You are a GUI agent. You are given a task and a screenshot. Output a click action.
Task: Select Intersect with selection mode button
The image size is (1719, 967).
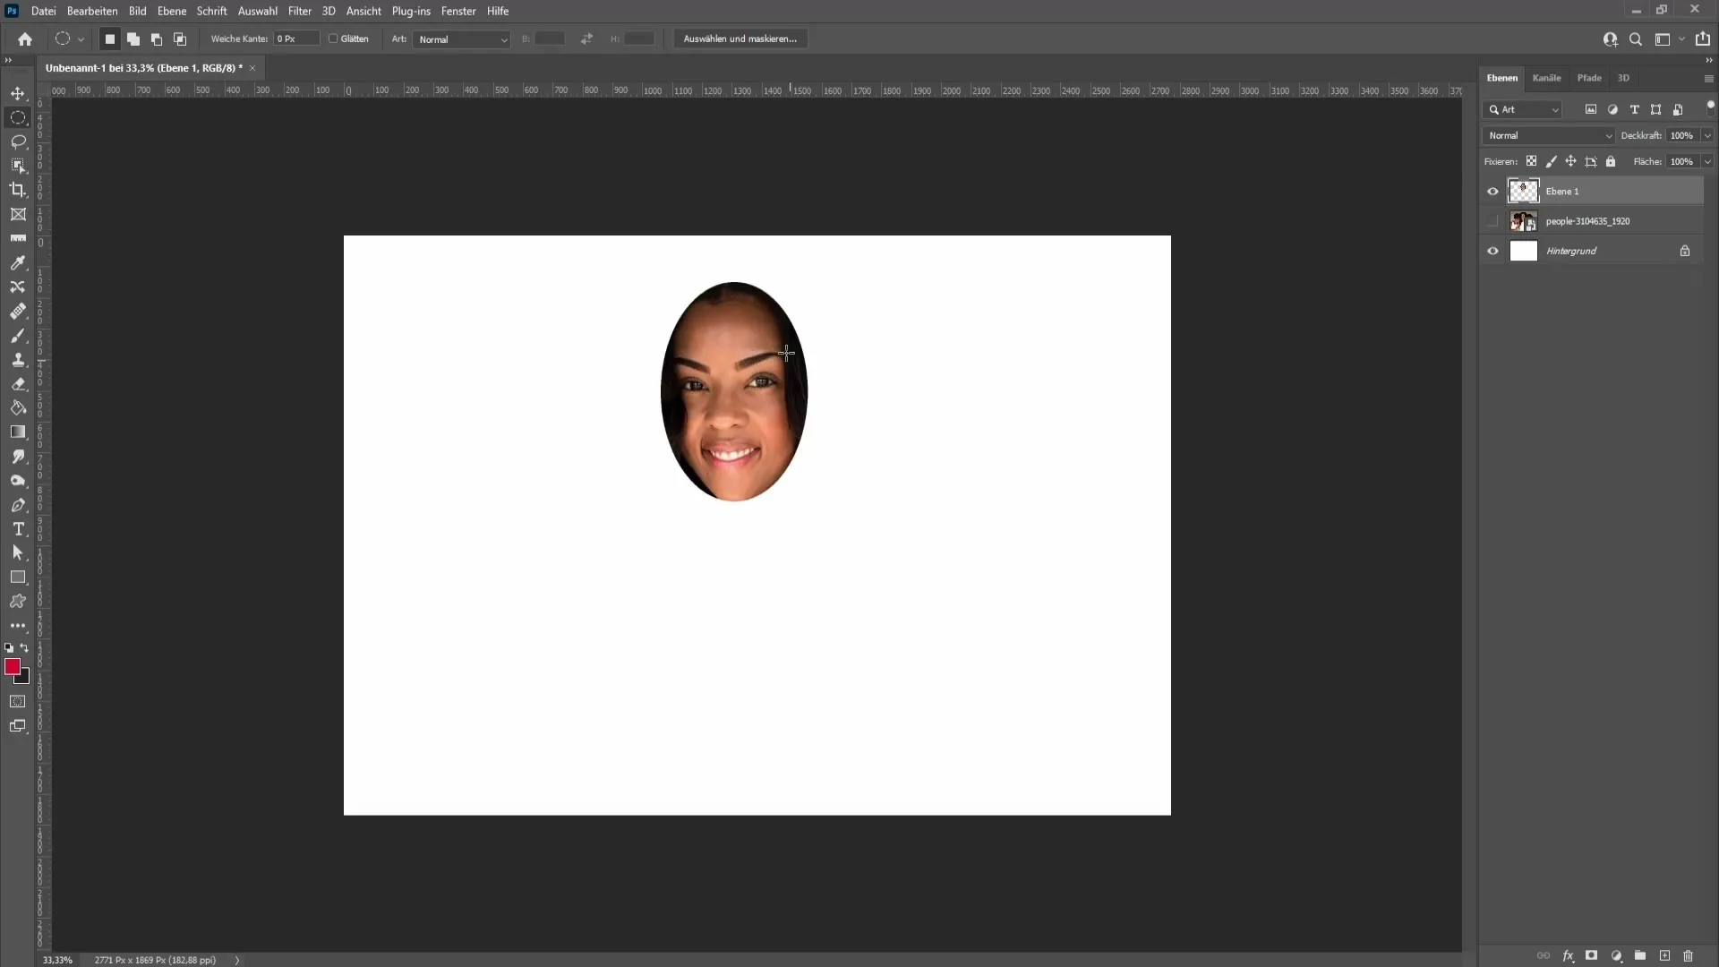[x=180, y=39]
